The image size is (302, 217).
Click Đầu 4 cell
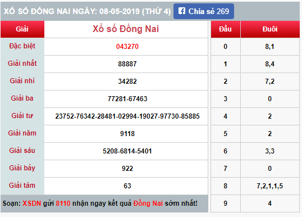226,116
